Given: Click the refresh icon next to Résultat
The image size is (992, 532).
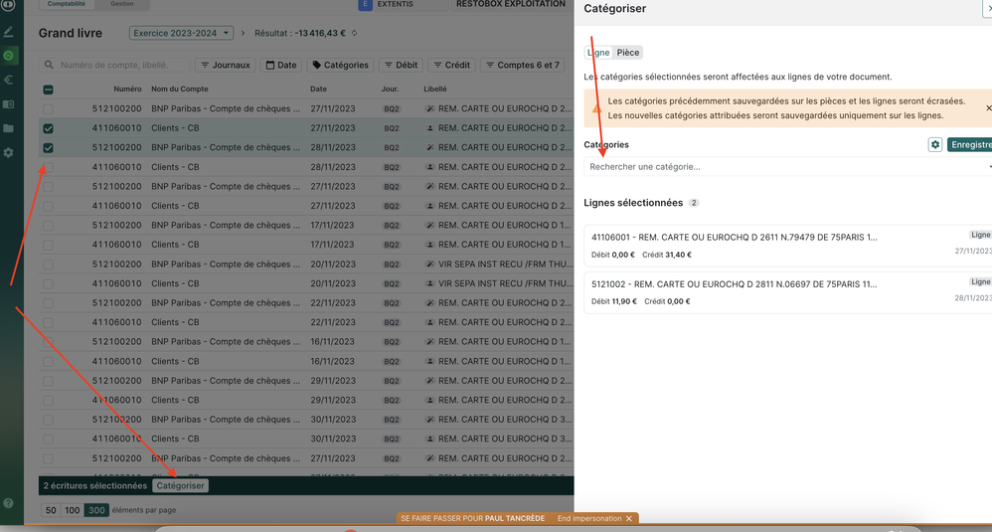Looking at the screenshot, I should [x=355, y=34].
